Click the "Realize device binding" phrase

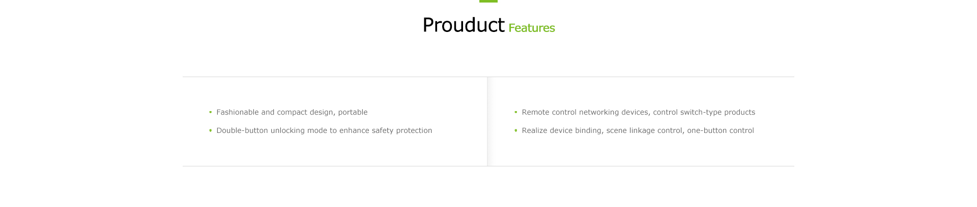(x=562, y=130)
